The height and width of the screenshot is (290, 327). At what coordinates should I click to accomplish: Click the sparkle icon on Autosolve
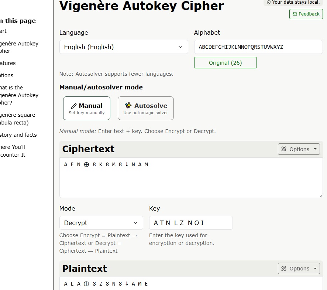click(x=128, y=105)
